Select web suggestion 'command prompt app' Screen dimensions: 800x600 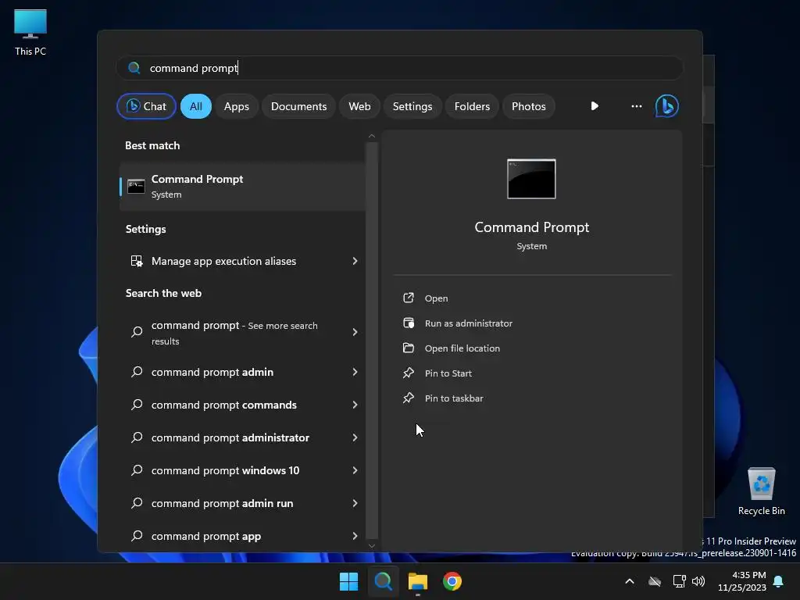point(242,536)
